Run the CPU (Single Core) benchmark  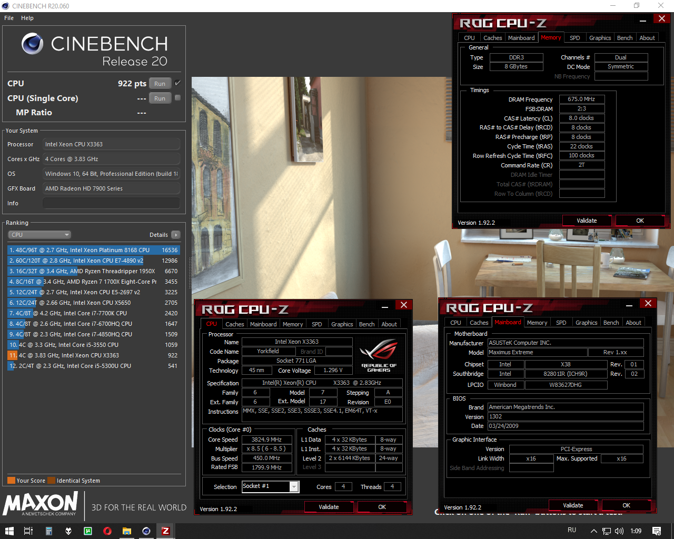(160, 98)
